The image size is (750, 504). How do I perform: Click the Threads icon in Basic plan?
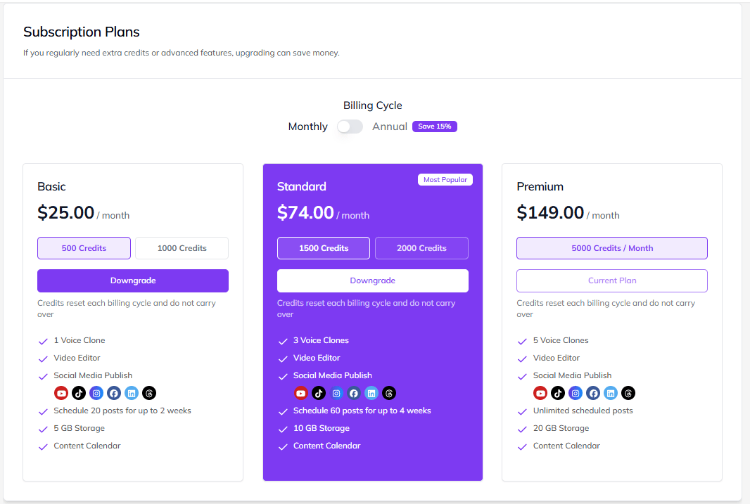coord(149,393)
